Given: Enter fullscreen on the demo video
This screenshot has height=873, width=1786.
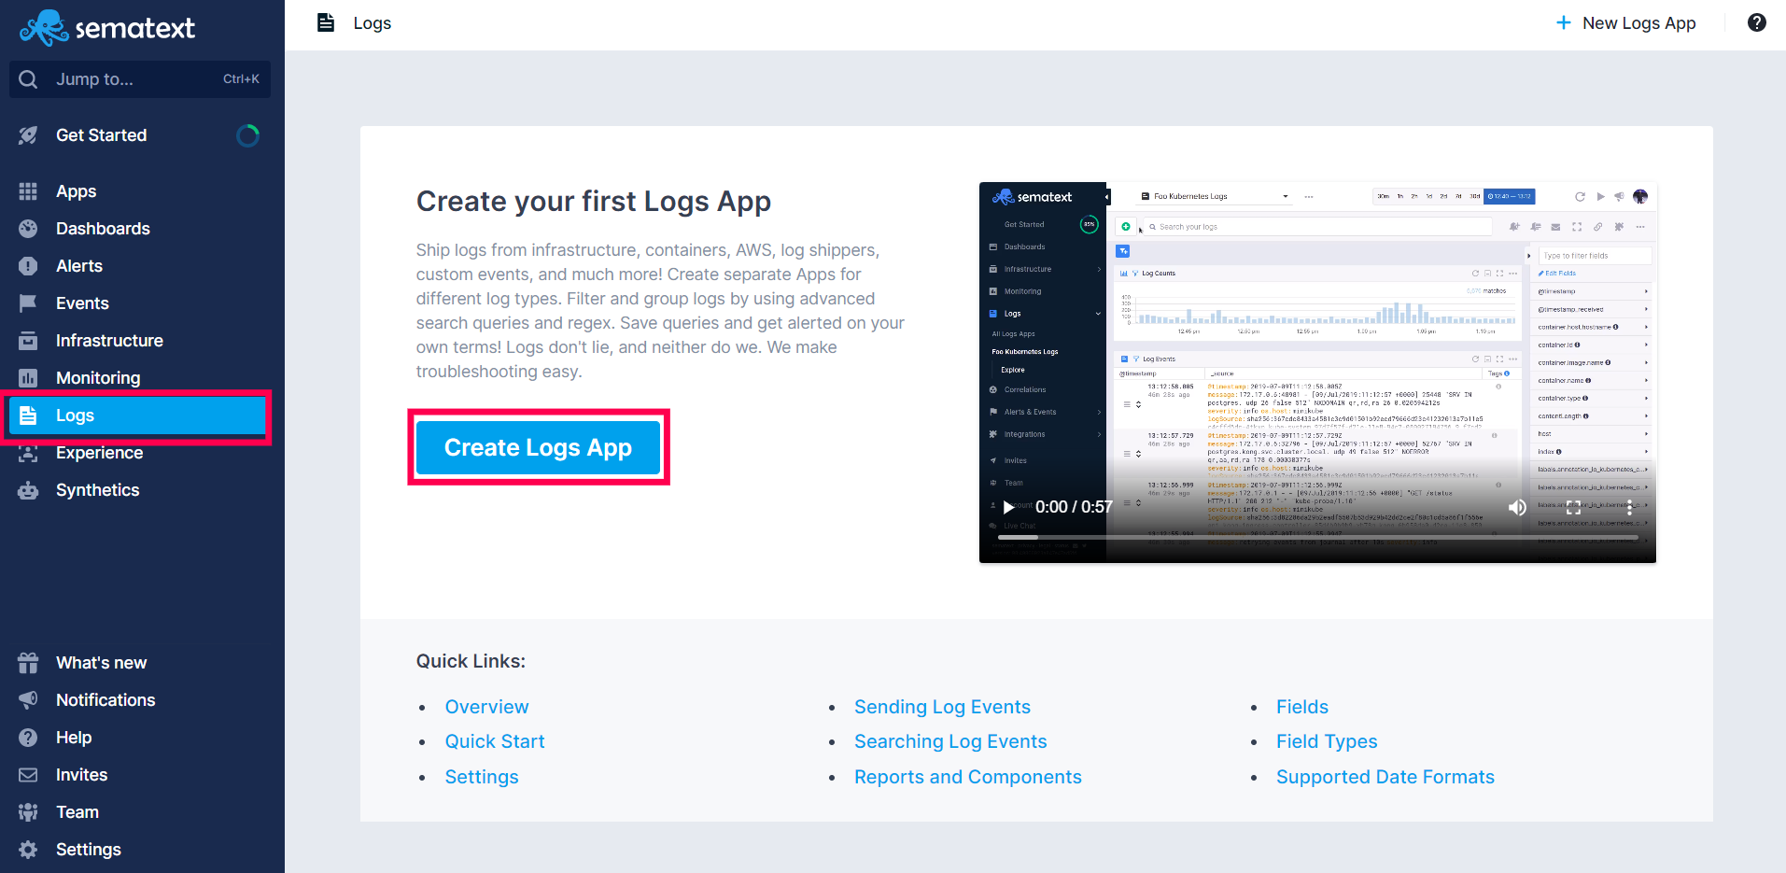Looking at the screenshot, I should point(1573,507).
